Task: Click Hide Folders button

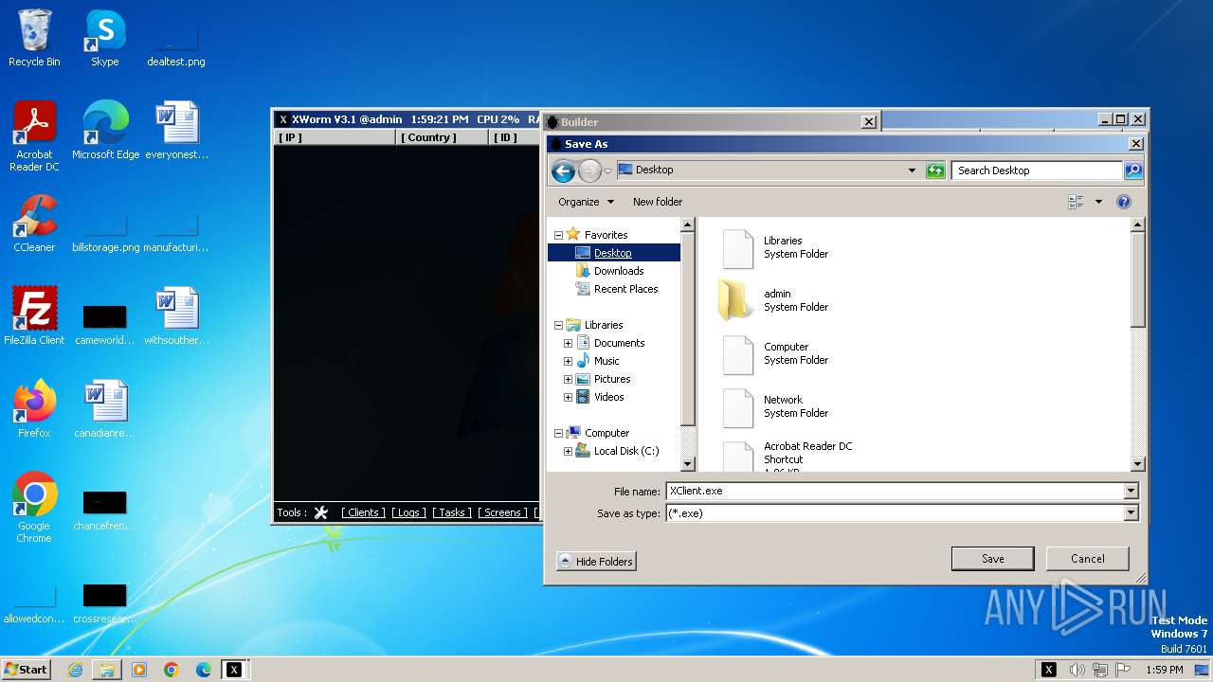Action: (x=596, y=562)
